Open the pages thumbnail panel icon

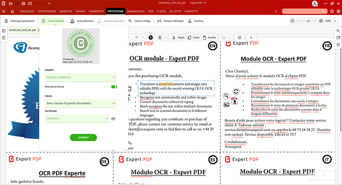[x=4, y=38]
